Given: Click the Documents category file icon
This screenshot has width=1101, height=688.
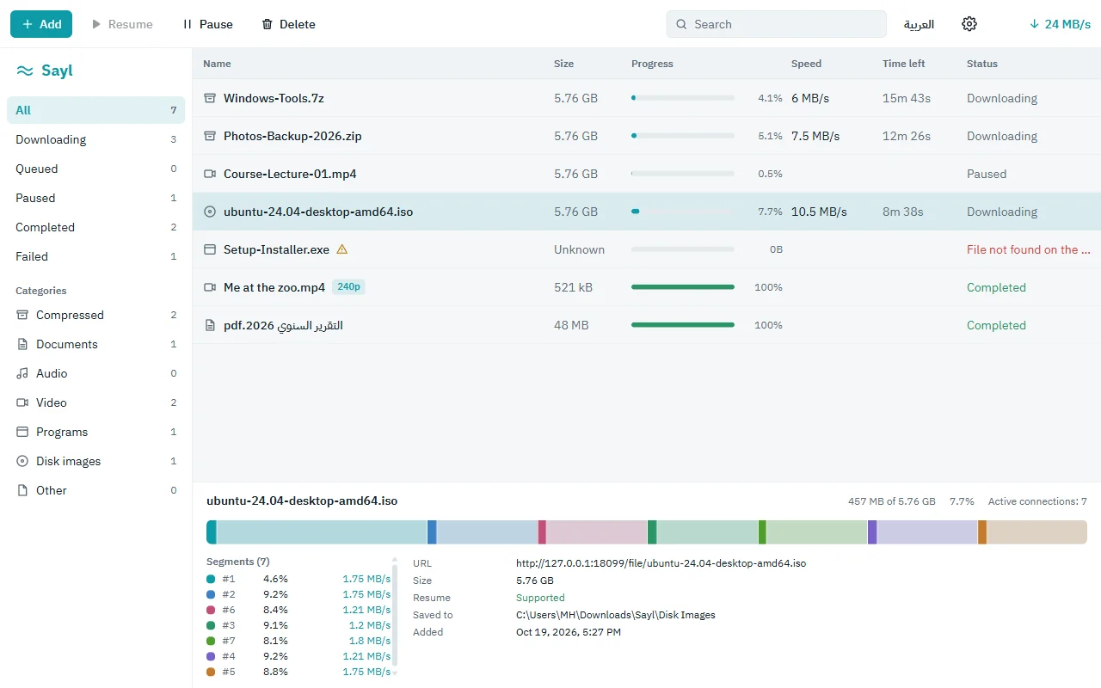Looking at the screenshot, I should click(x=22, y=344).
